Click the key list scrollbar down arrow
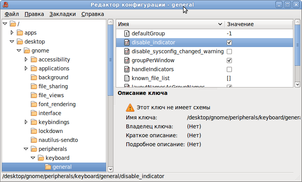 pos(297,84)
